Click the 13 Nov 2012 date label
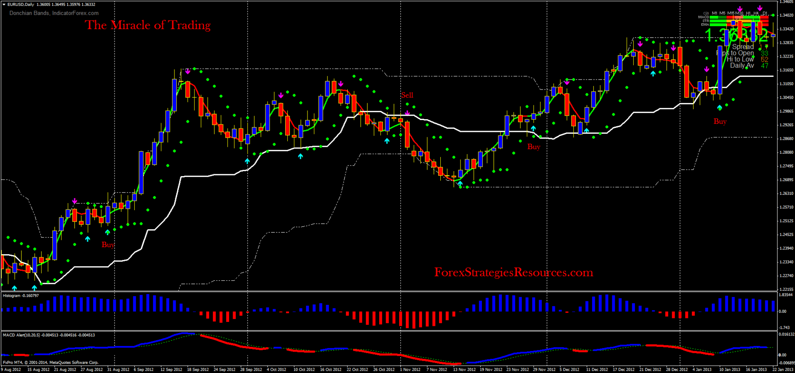795x373 pixels. coord(464,370)
